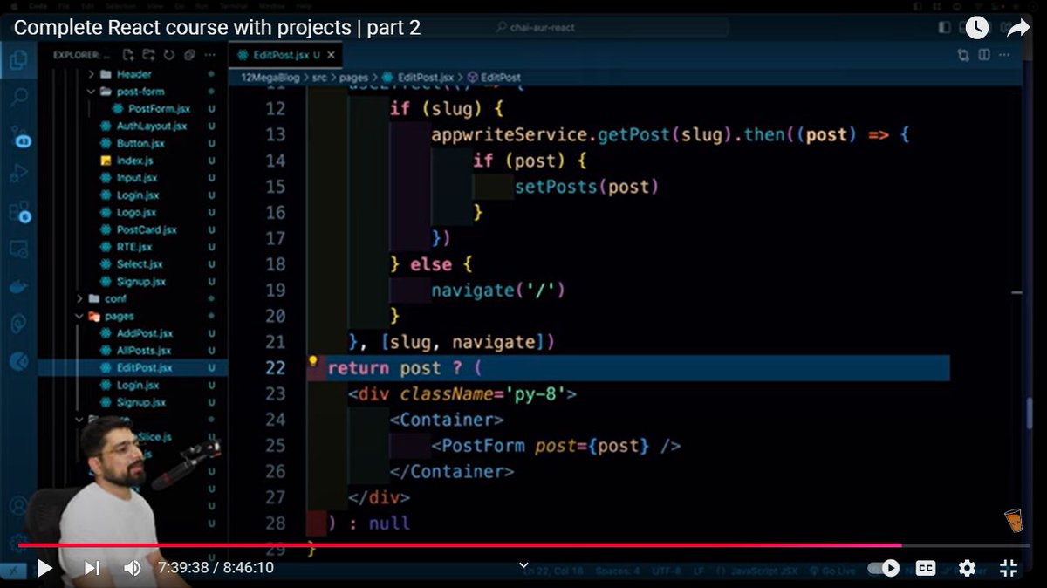Split the editor to the right
The image size is (1047, 588).
click(984, 55)
